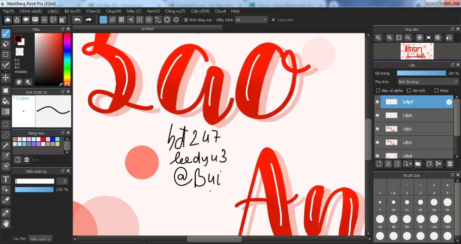Select the Brush tool in left toolbar
The height and width of the screenshot is (244, 461).
[x=6, y=33]
